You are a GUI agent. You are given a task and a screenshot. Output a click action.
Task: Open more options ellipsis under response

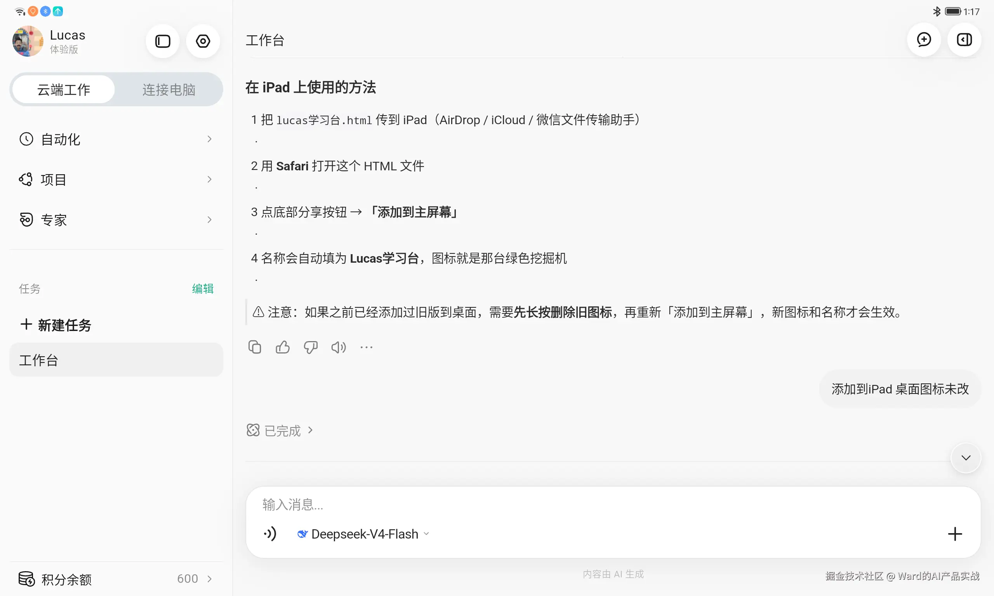[367, 347]
